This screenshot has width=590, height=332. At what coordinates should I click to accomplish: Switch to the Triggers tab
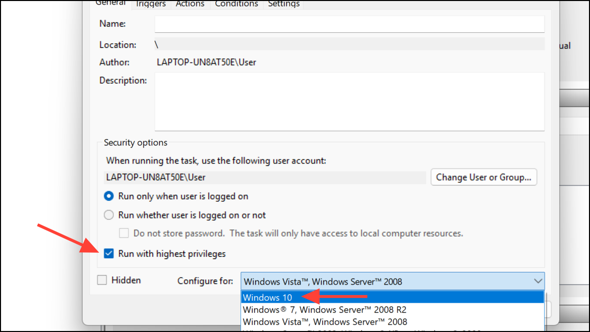(150, 4)
